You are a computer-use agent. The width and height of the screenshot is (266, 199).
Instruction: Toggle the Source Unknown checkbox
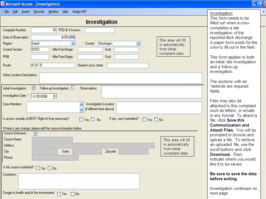[36, 134]
